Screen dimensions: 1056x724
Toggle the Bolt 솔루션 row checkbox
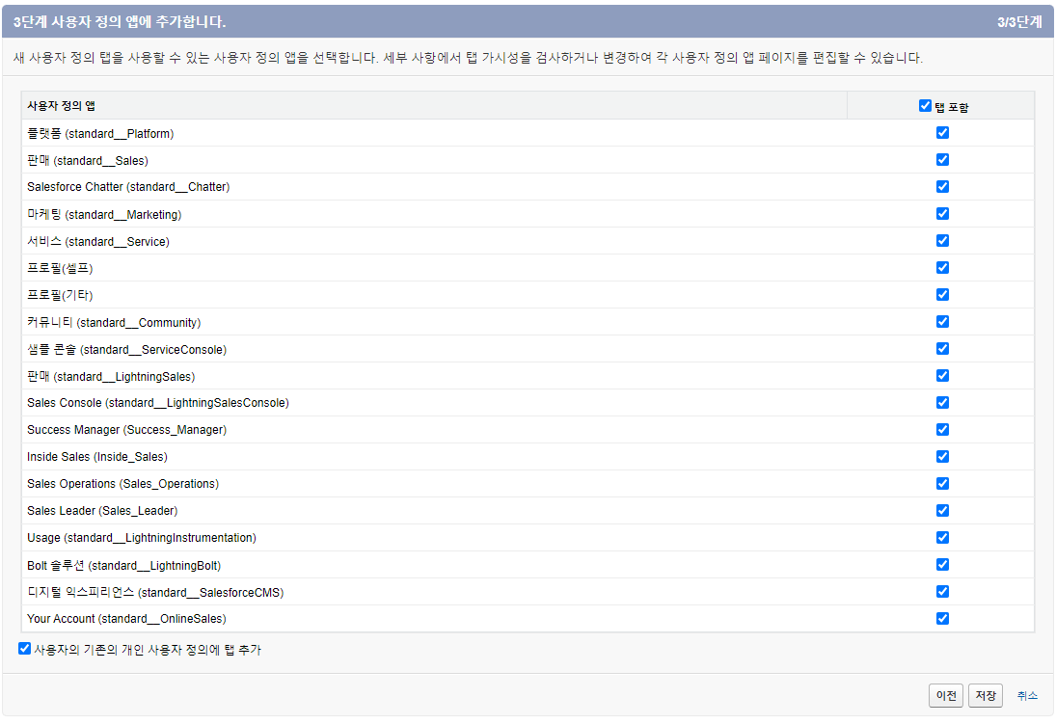[x=942, y=564]
